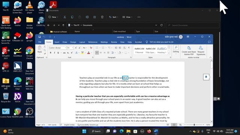This screenshot has height=135, width=240.
Task: Click the zoom slider handle in Word status bar
Action: coord(194,125)
